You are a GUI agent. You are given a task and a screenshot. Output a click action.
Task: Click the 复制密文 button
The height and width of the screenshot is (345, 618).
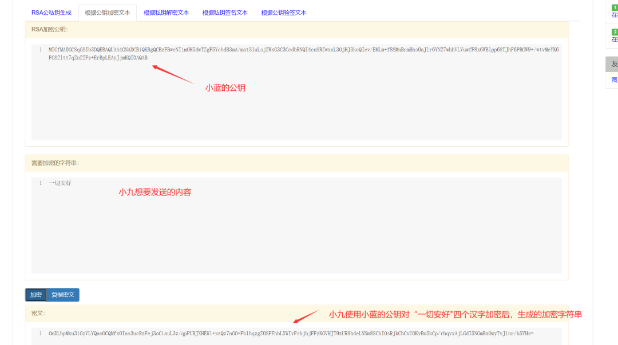[x=63, y=295]
